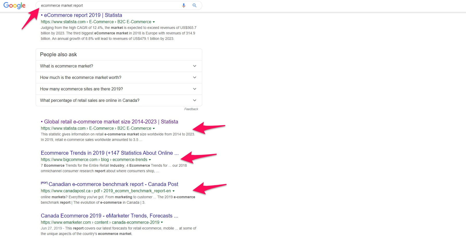Open 'Global retail e-commerce market size 2014-2023' result
The width and height of the screenshot is (466, 242).
110,122
